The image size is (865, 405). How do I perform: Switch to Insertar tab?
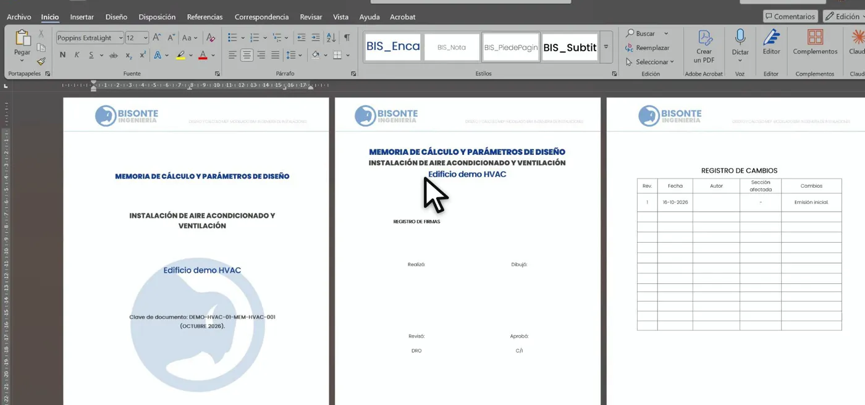82,17
